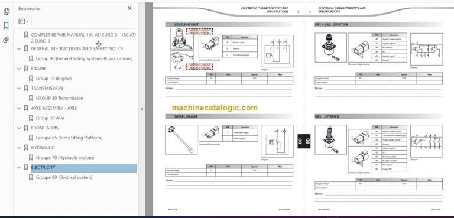Viewport: 454px width, 218px height.
Task: Click the LEVELING UNIT section heading
Action: point(186,25)
